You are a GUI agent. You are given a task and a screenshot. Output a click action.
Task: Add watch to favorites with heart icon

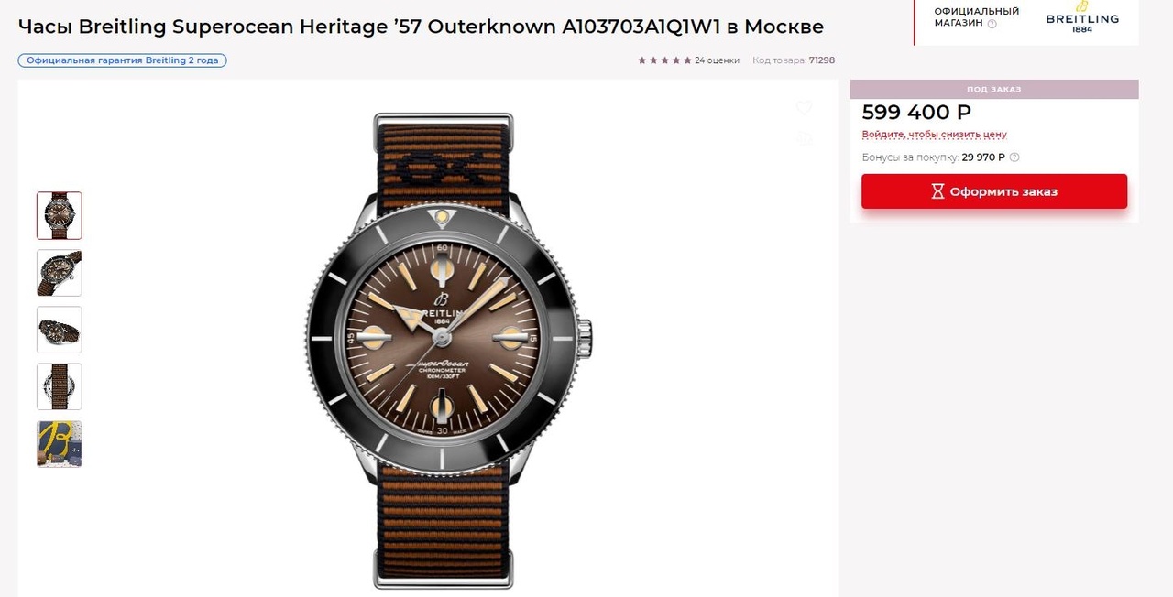804,108
